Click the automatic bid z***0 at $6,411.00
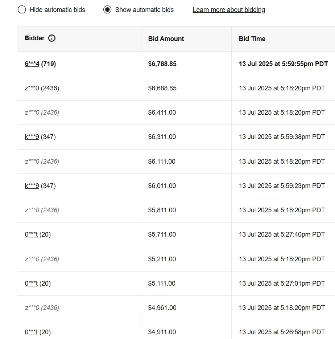 [42, 113]
